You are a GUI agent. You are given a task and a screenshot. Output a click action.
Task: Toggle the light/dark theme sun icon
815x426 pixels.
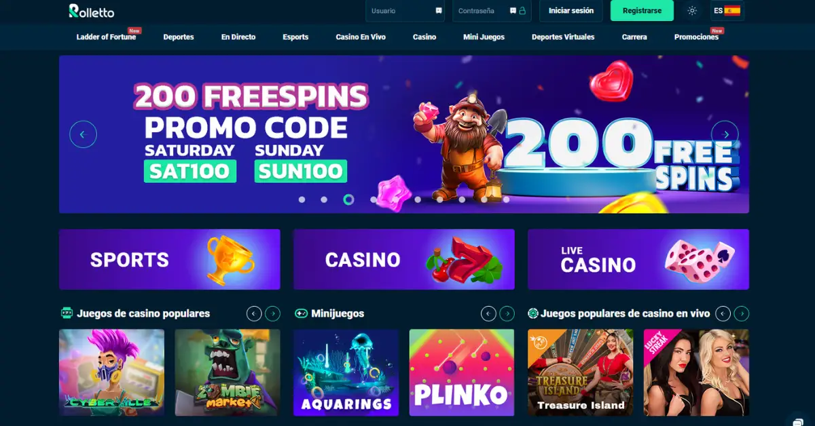692,11
